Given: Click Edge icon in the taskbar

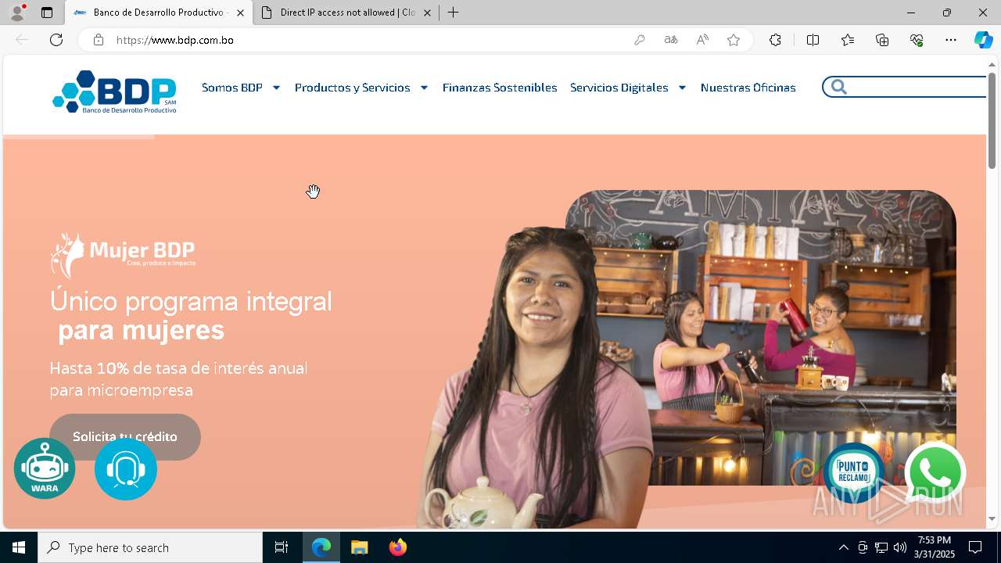Looking at the screenshot, I should 321,547.
